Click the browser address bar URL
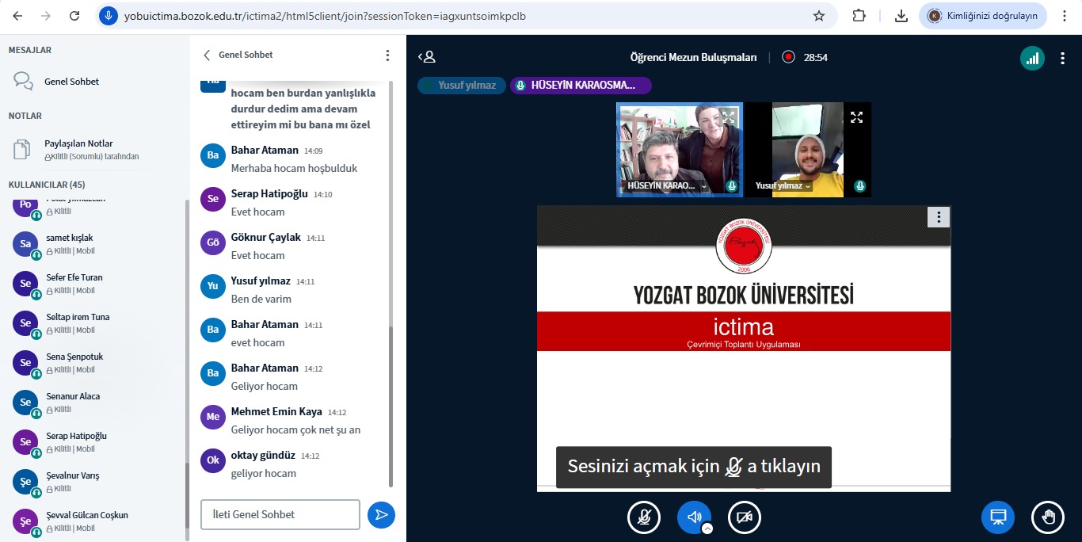Image resolution: width=1082 pixels, height=542 pixels. click(x=325, y=16)
